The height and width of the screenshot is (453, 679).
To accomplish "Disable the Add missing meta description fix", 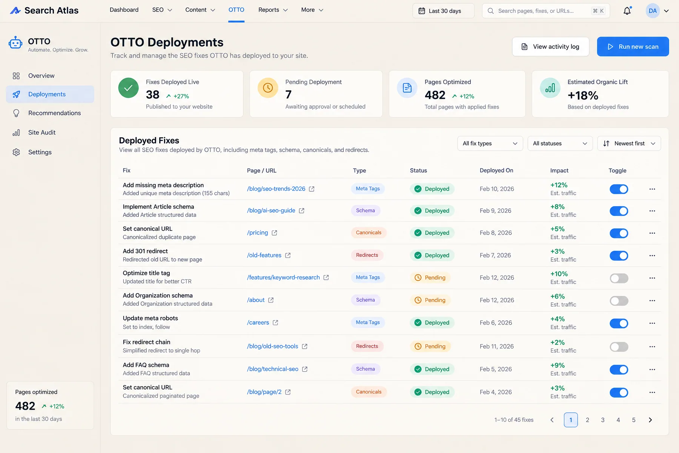I will pos(619,189).
